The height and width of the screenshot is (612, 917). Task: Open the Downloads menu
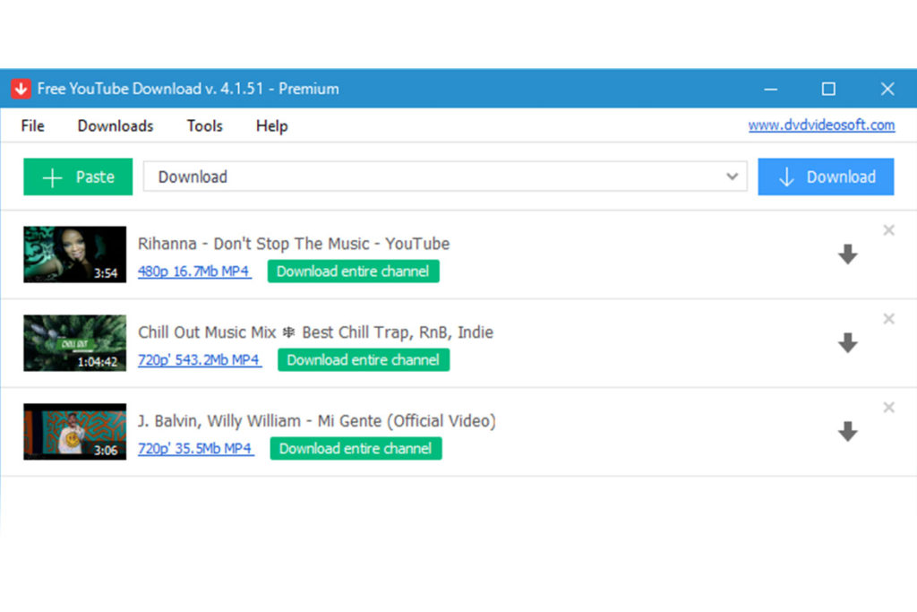click(x=116, y=125)
